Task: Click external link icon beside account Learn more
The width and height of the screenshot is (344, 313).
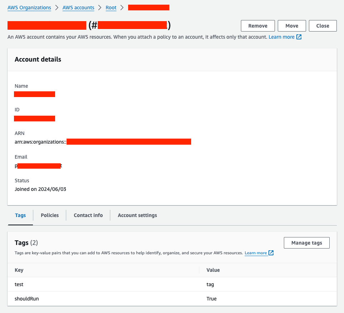Action: [x=299, y=37]
